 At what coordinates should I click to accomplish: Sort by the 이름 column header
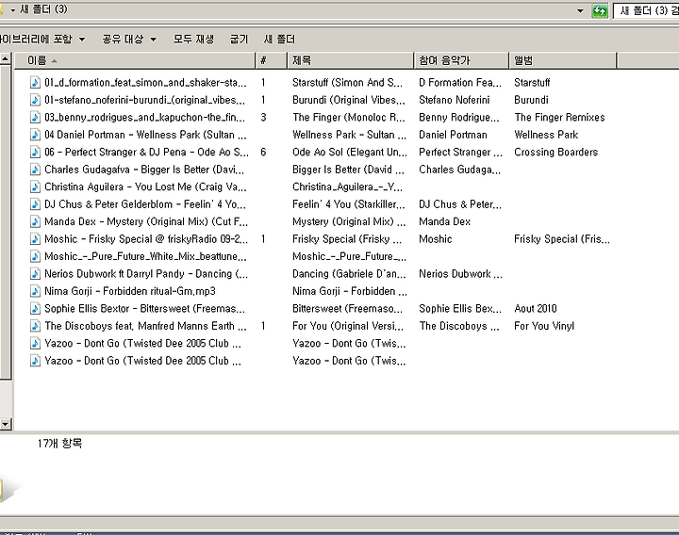135,60
